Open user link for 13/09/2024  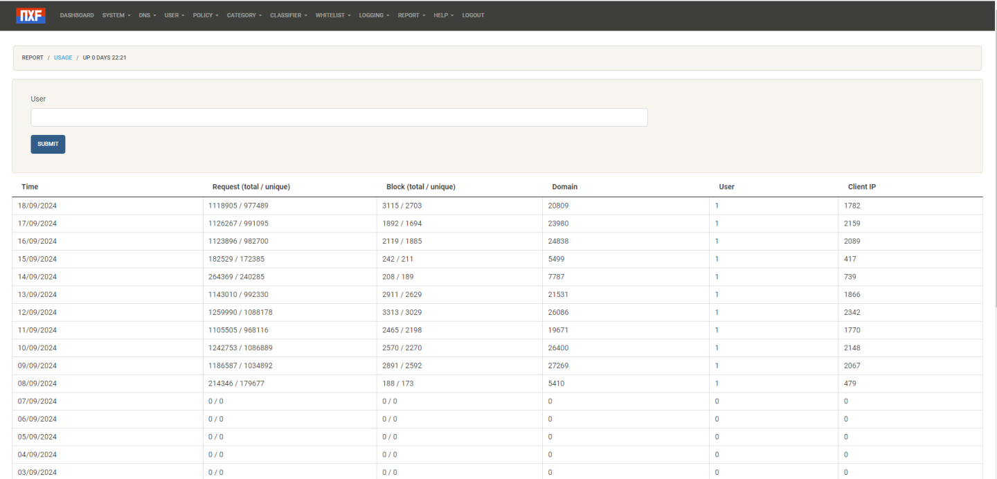[x=717, y=294]
